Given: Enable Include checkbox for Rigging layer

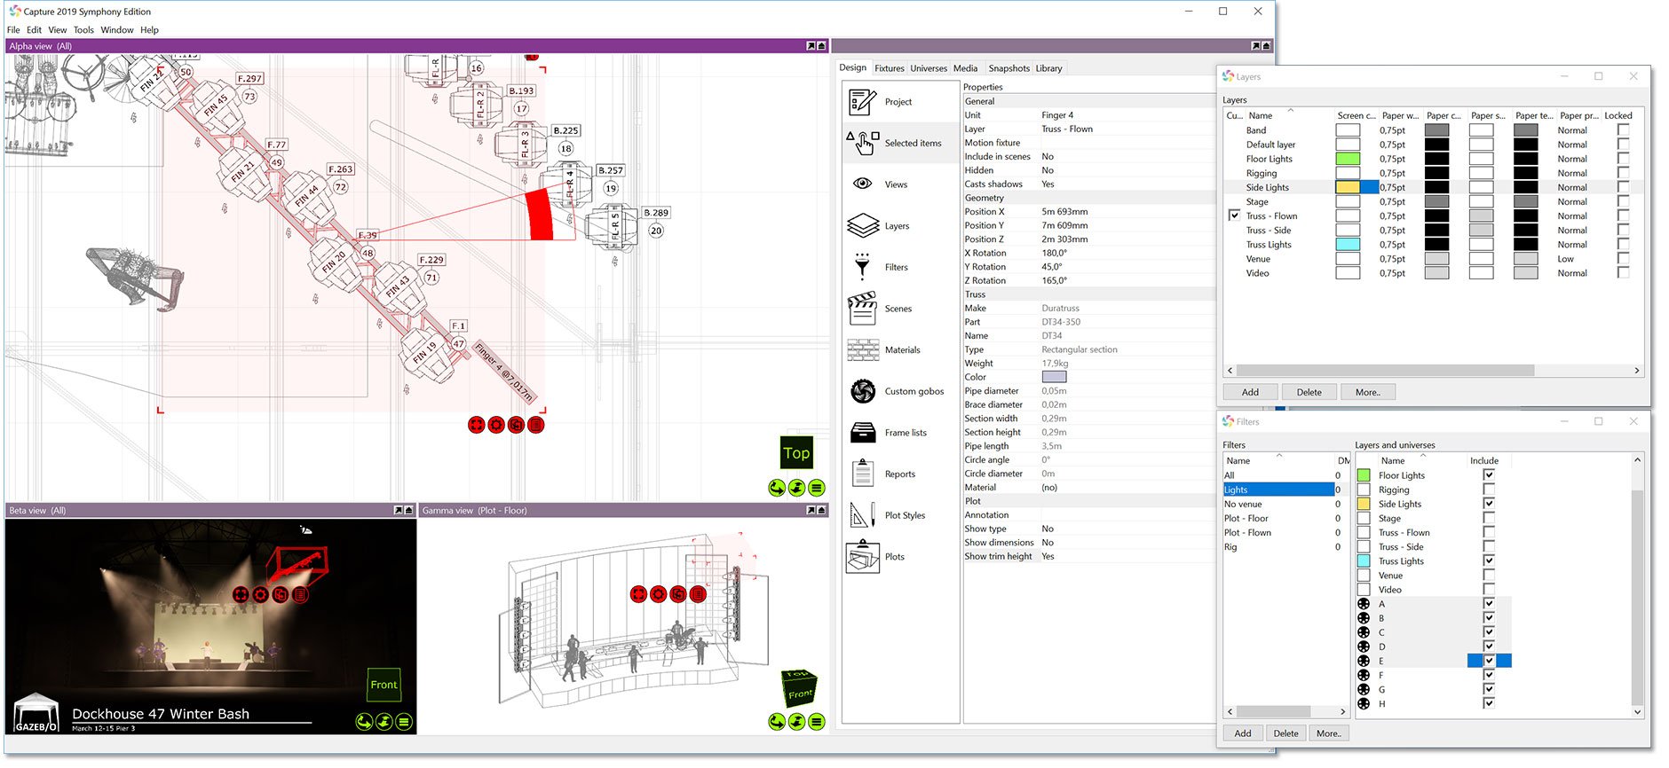Looking at the screenshot, I should pos(1489,490).
